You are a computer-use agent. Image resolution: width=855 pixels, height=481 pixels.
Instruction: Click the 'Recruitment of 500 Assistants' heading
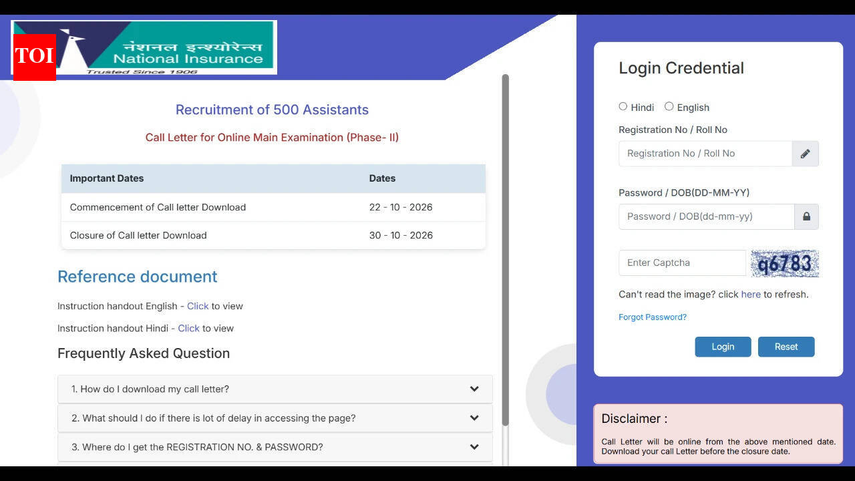[272, 110]
